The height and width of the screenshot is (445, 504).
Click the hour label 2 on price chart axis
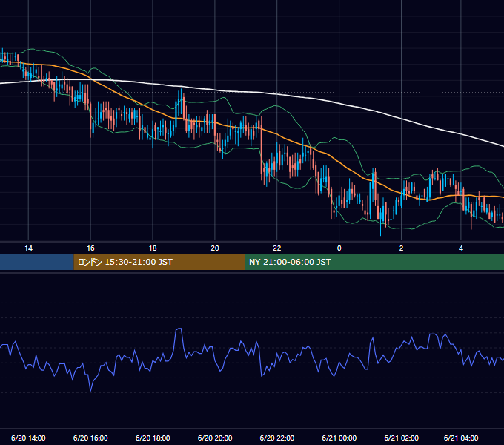tap(401, 248)
